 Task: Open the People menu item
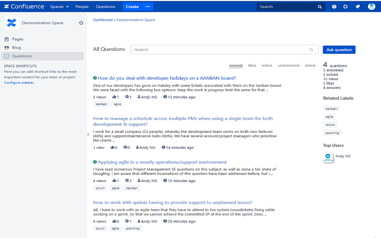click(81, 6)
